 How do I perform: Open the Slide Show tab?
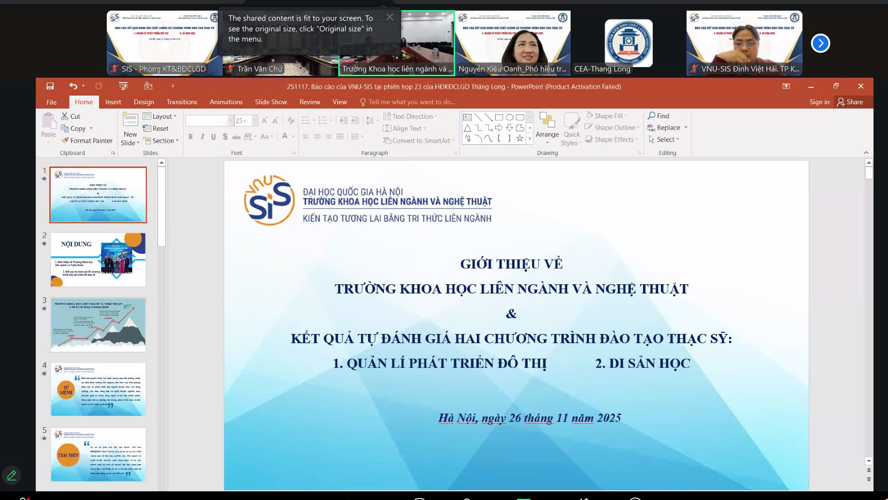pos(271,102)
